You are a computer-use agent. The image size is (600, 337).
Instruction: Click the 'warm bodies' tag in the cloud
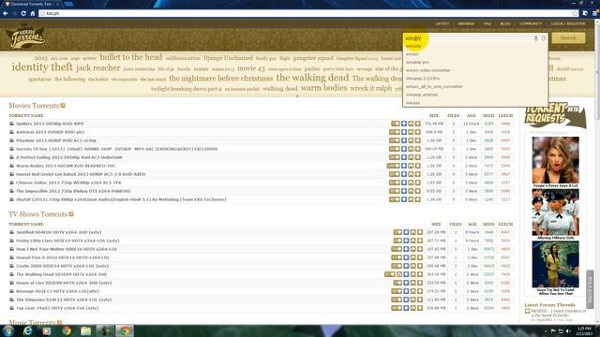tap(323, 88)
